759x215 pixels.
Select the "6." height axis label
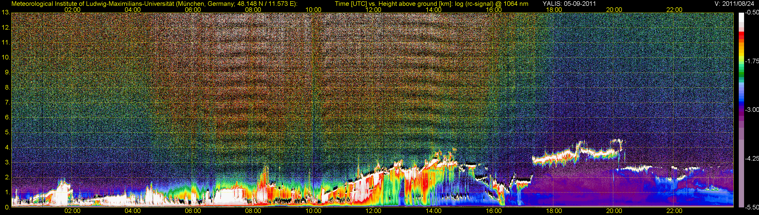(7, 118)
